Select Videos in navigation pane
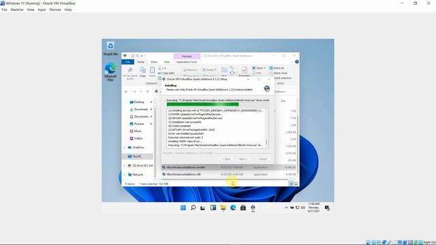This screenshot has width=436, height=245. 136,138
